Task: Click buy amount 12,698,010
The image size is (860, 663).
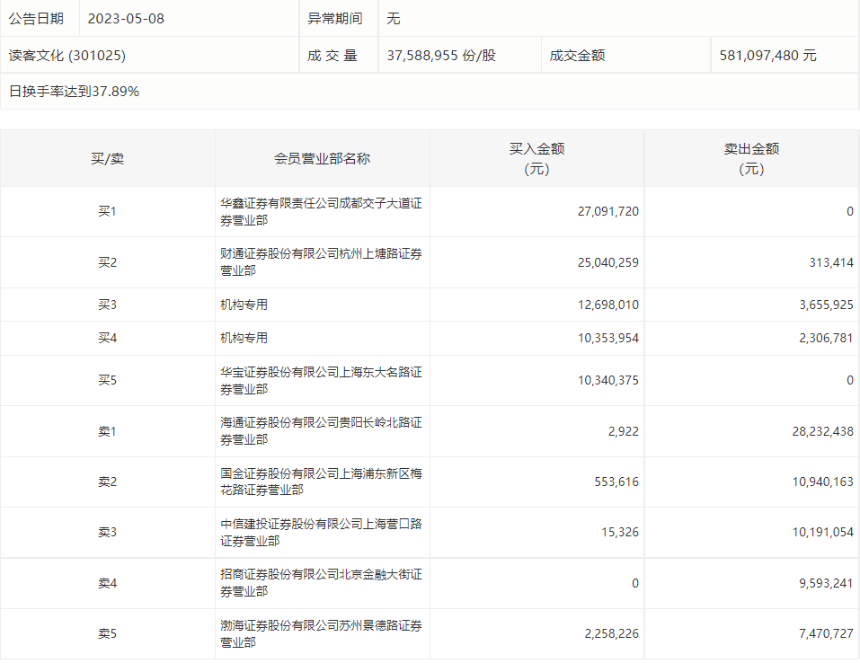Action: coord(607,305)
